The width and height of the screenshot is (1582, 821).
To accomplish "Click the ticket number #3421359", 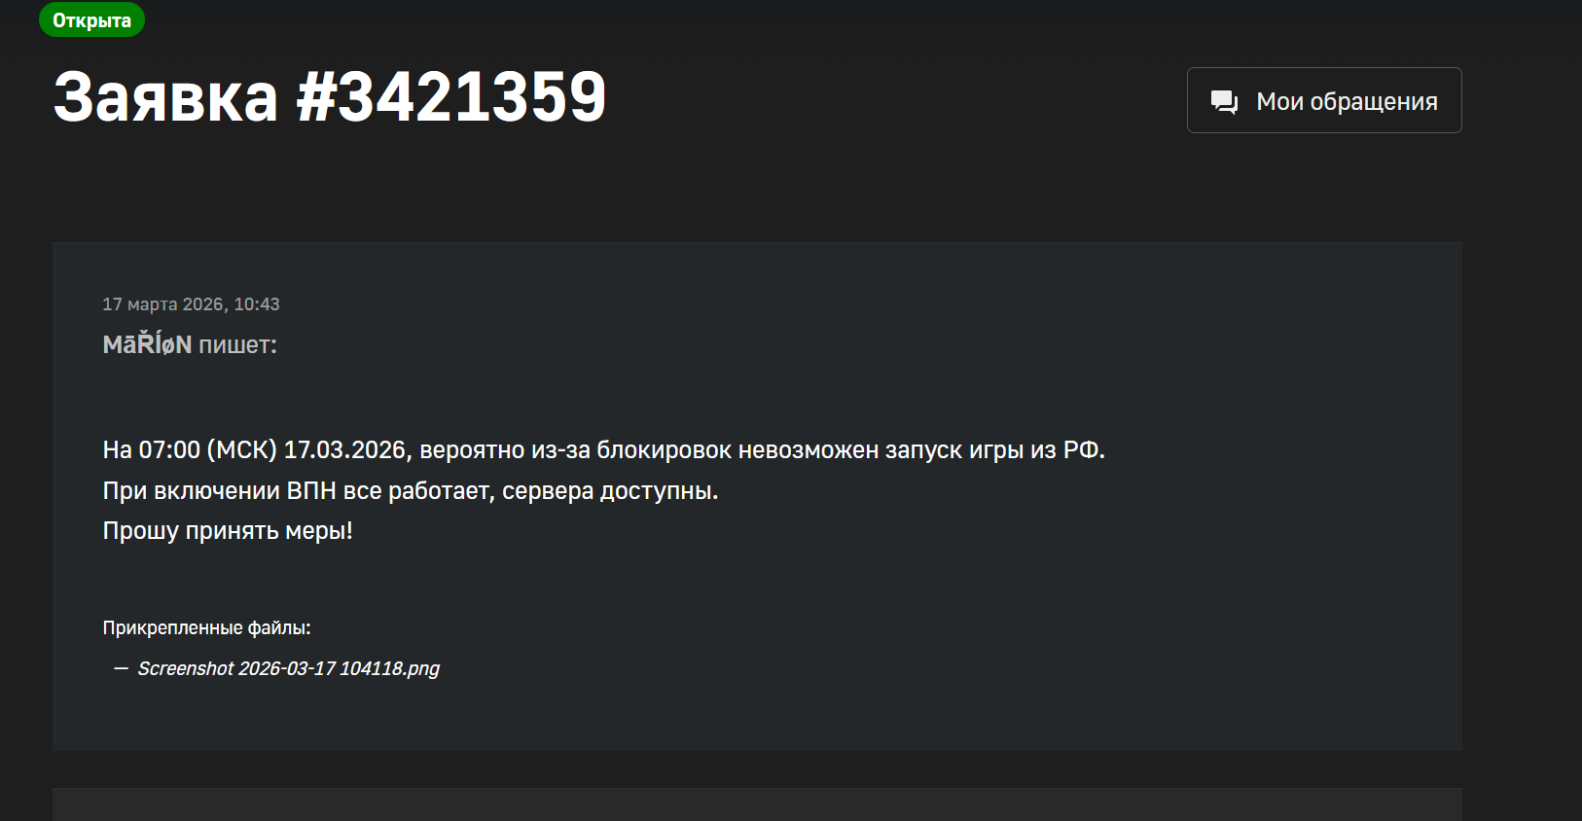I will point(450,98).
